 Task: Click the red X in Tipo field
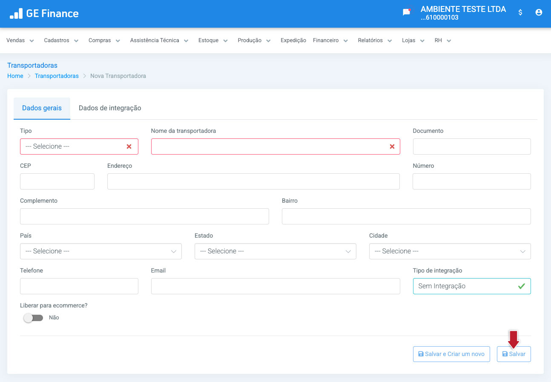click(129, 146)
